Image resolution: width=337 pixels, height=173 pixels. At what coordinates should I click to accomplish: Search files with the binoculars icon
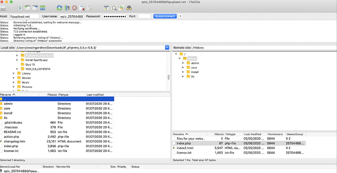[129, 8]
